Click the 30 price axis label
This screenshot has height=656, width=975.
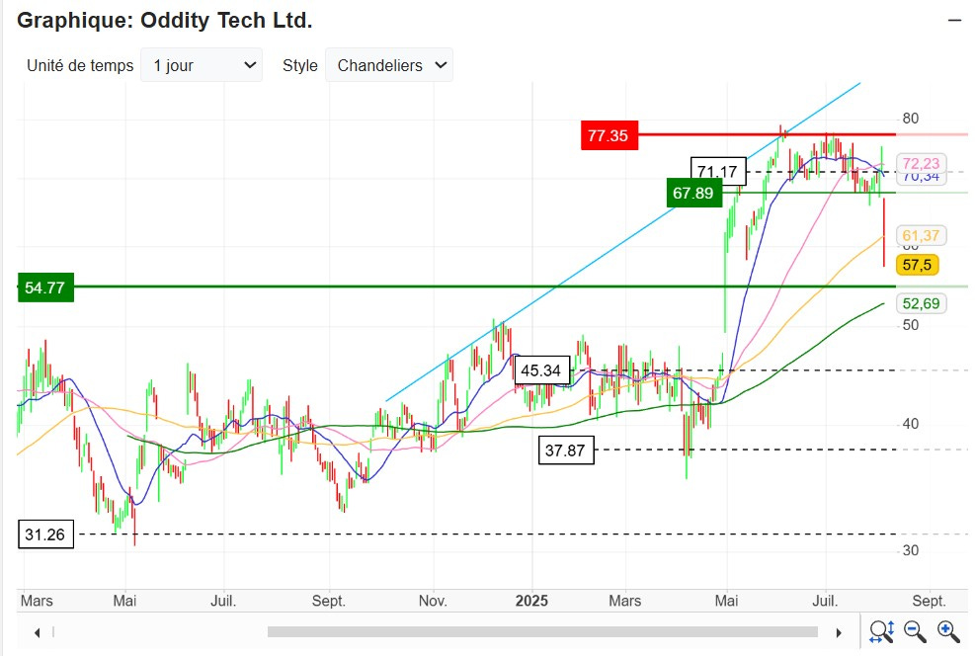pyautogui.click(x=911, y=550)
